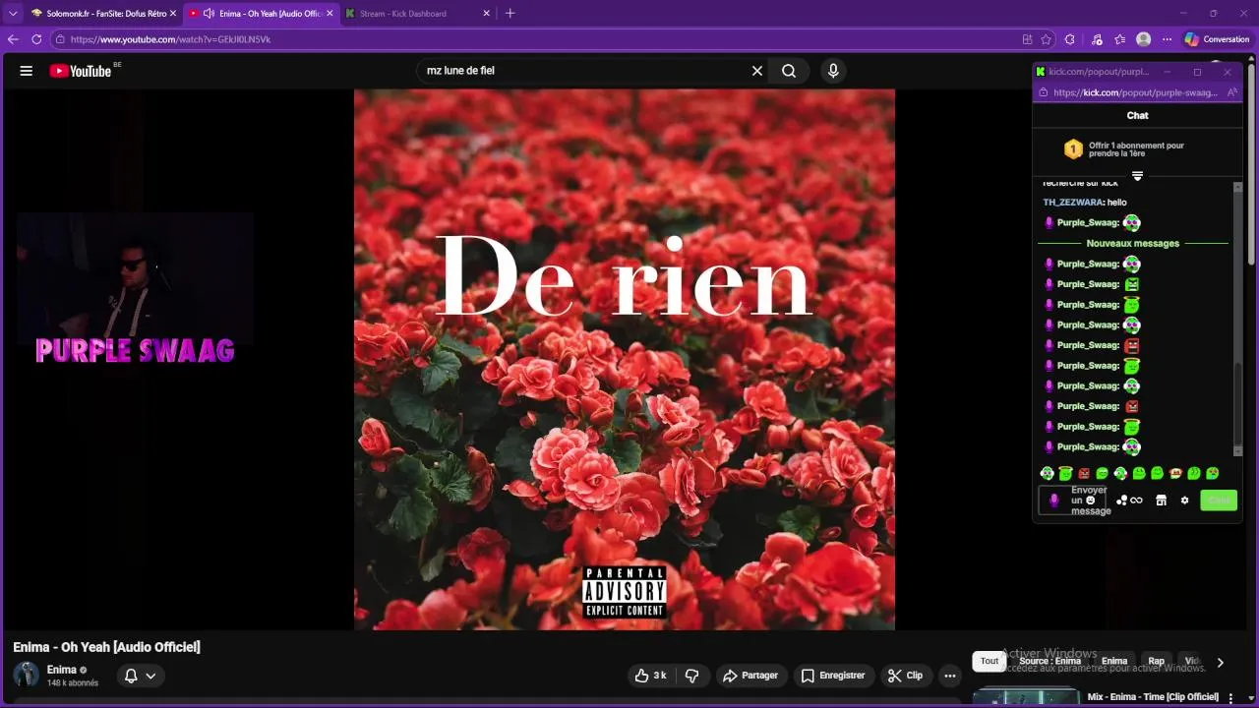
Task: Select the Rap filter chip
Action: (x=1156, y=662)
